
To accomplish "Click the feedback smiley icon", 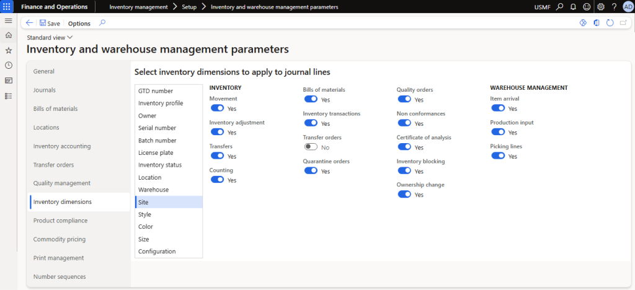I will (x=586, y=7).
